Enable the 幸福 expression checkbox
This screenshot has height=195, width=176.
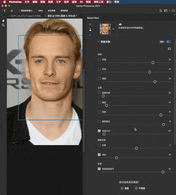coord(99,59)
